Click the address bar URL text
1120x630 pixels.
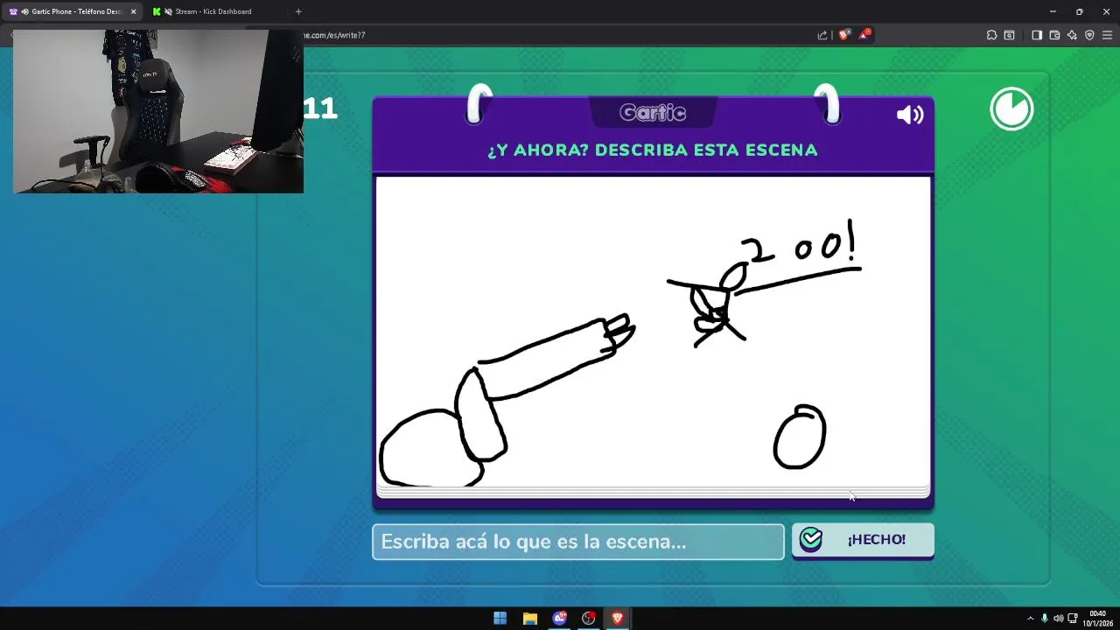click(334, 35)
